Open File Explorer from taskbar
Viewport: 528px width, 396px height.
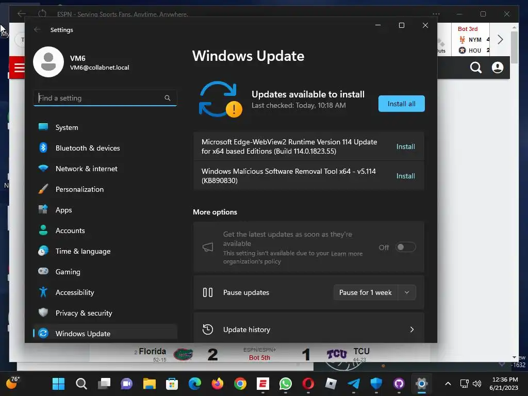tap(149, 384)
